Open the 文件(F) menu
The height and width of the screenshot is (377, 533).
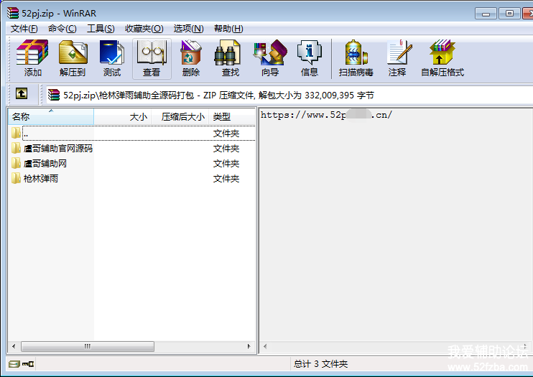(x=24, y=29)
